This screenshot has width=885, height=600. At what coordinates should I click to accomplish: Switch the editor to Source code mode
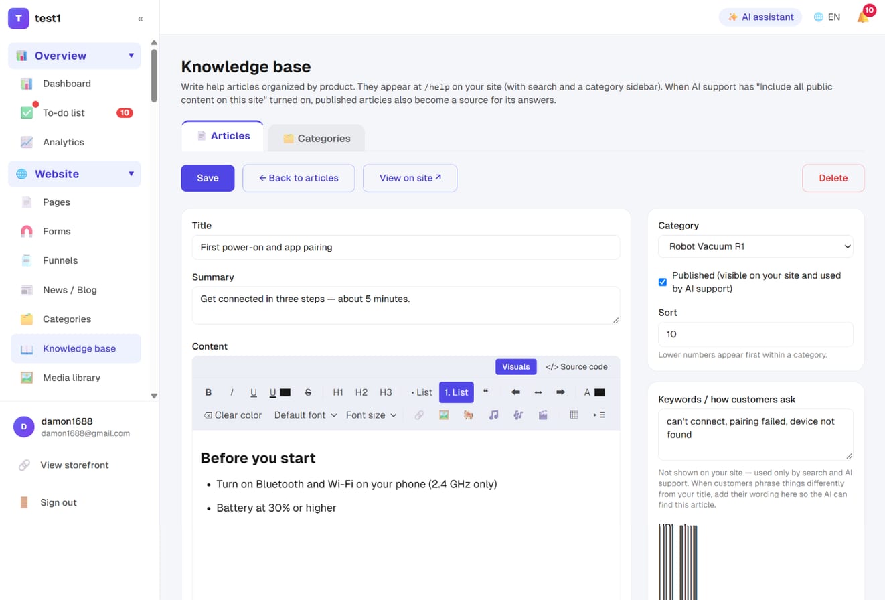(x=576, y=367)
